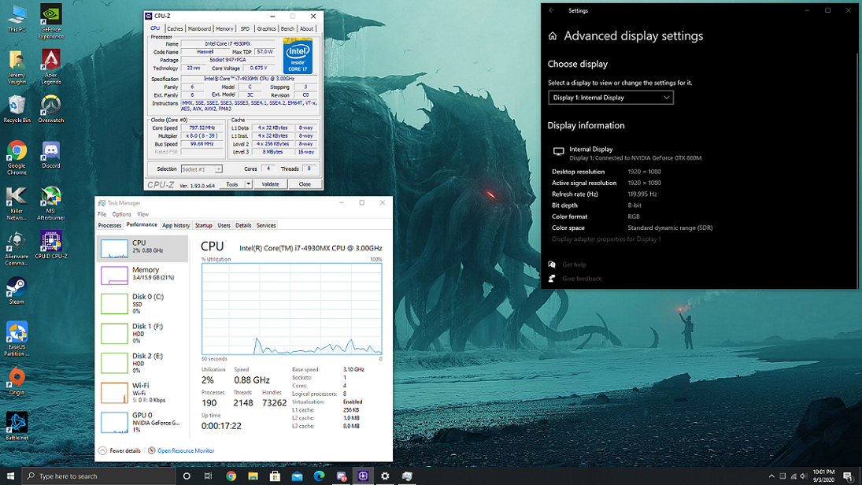Image resolution: width=862 pixels, height=485 pixels.
Task: Open Task Manager File menu
Action: 102,214
